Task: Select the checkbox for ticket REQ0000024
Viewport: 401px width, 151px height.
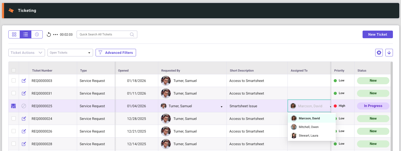Action: (14, 118)
